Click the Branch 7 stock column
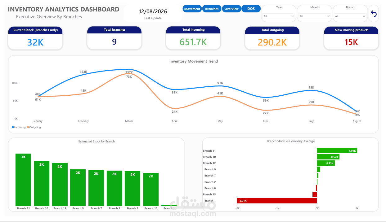This screenshot has width=386, height=222. point(96,188)
